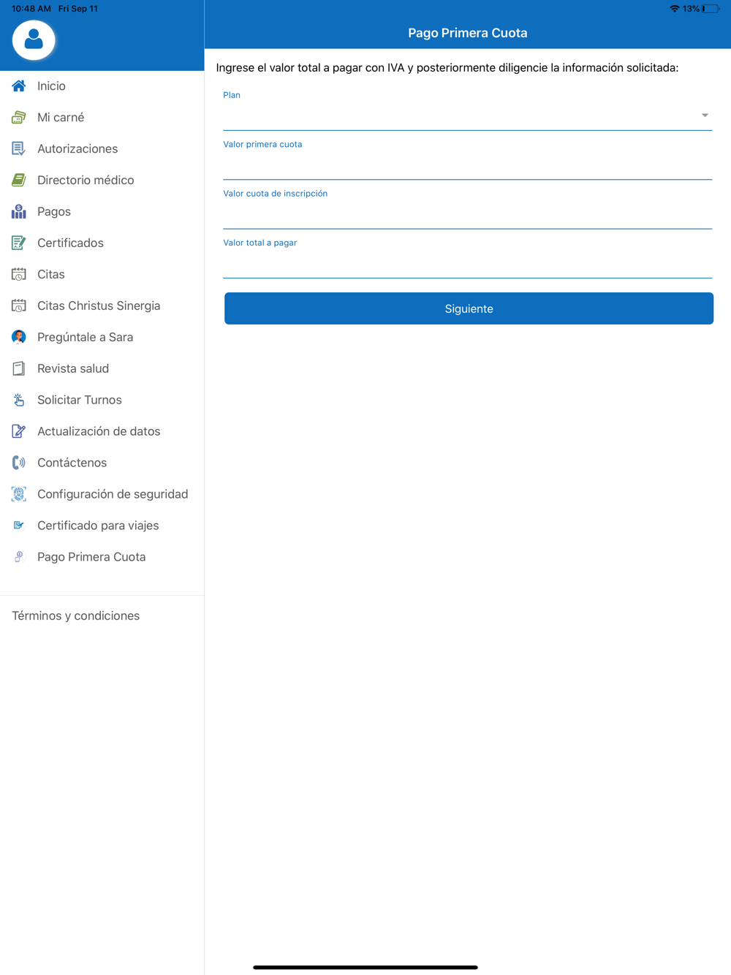
Task: Tap the Pago Primera Cuota header title
Action: click(x=468, y=33)
